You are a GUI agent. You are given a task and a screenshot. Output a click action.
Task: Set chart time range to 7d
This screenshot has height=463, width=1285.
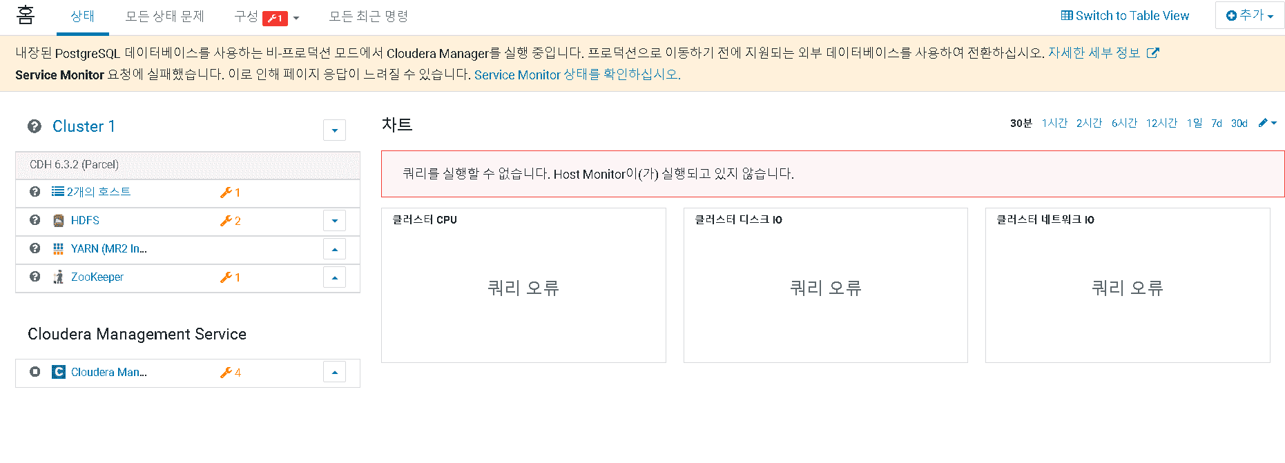tap(1217, 124)
